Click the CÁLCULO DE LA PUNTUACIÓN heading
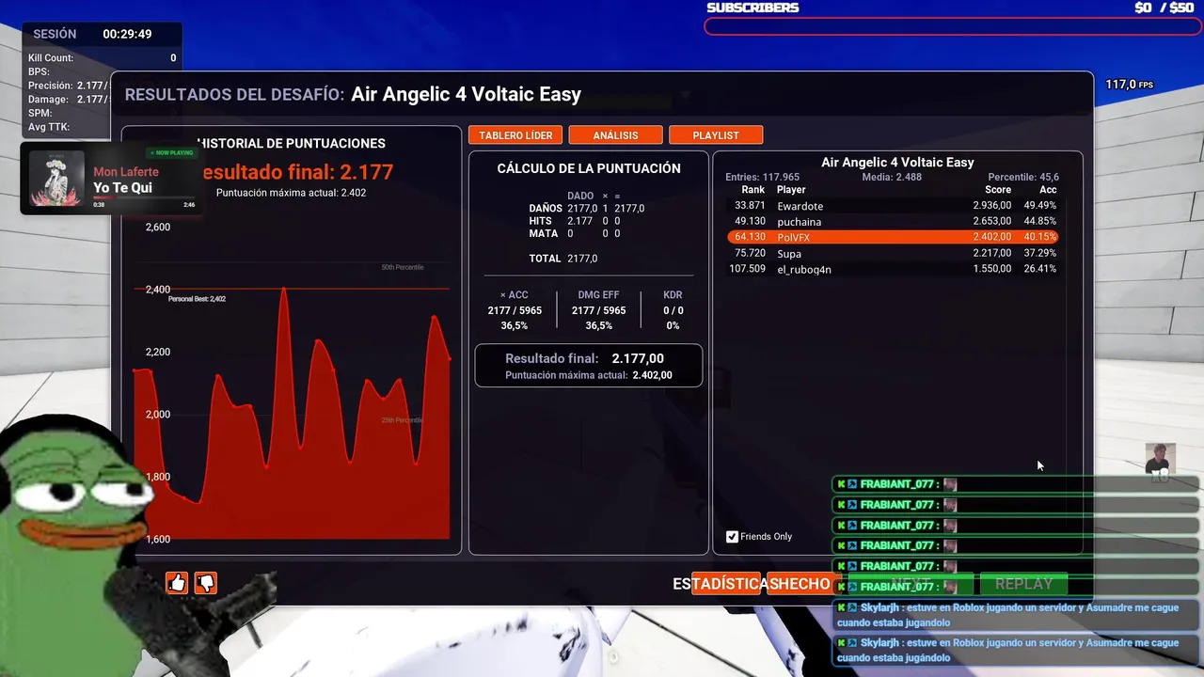The height and width of the screenshot is (677, 1204). pos(589,168)
